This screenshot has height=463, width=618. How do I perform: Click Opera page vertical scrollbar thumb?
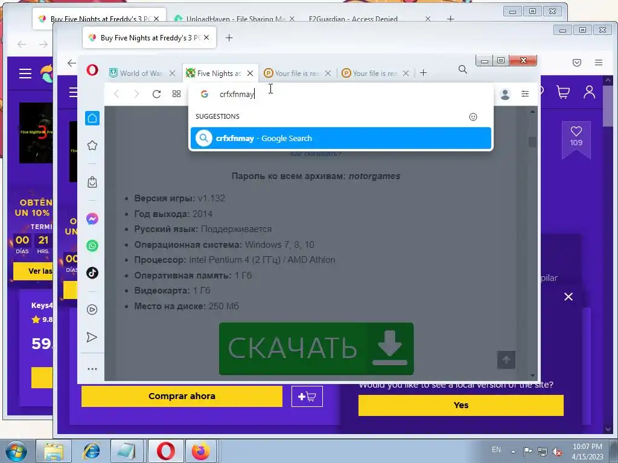coord(532,142)
